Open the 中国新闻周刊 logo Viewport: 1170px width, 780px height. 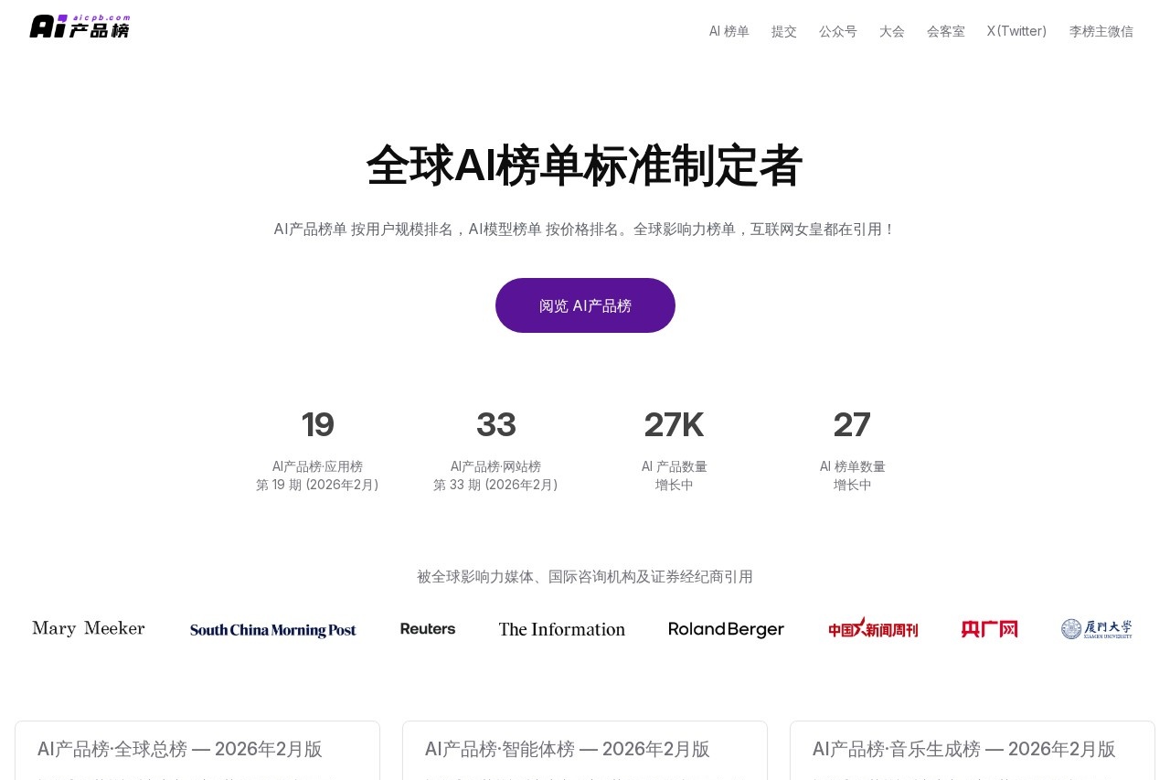pos(873,628)
